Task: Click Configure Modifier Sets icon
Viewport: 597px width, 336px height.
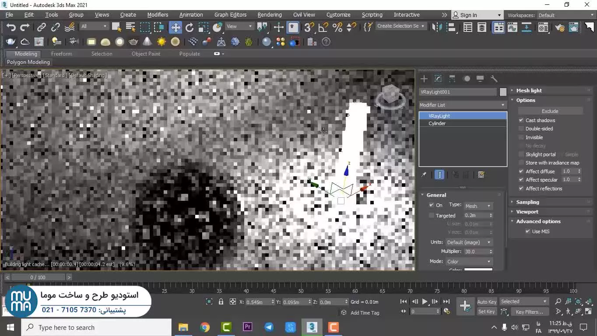Action: [x=481, y=175]
